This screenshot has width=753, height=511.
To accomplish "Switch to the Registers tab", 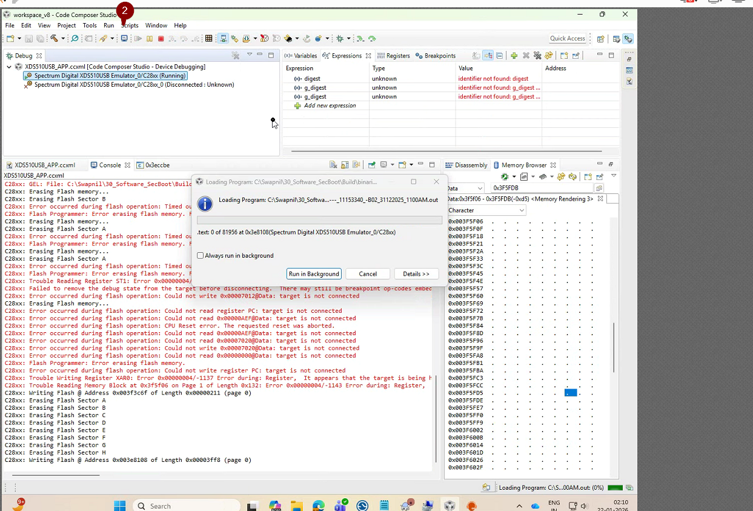I will 394,56.
